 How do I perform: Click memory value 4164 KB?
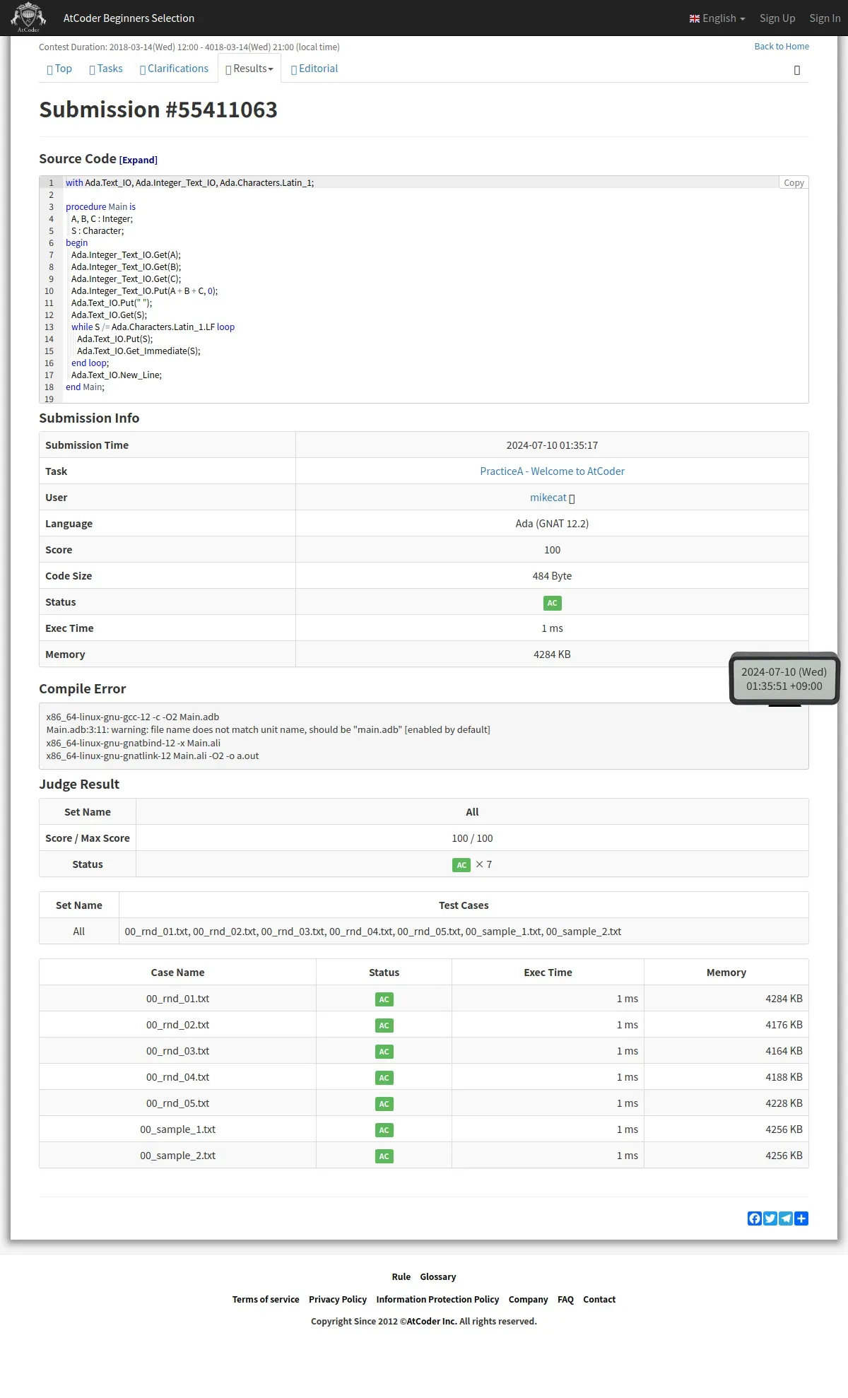pos(784,1051)
